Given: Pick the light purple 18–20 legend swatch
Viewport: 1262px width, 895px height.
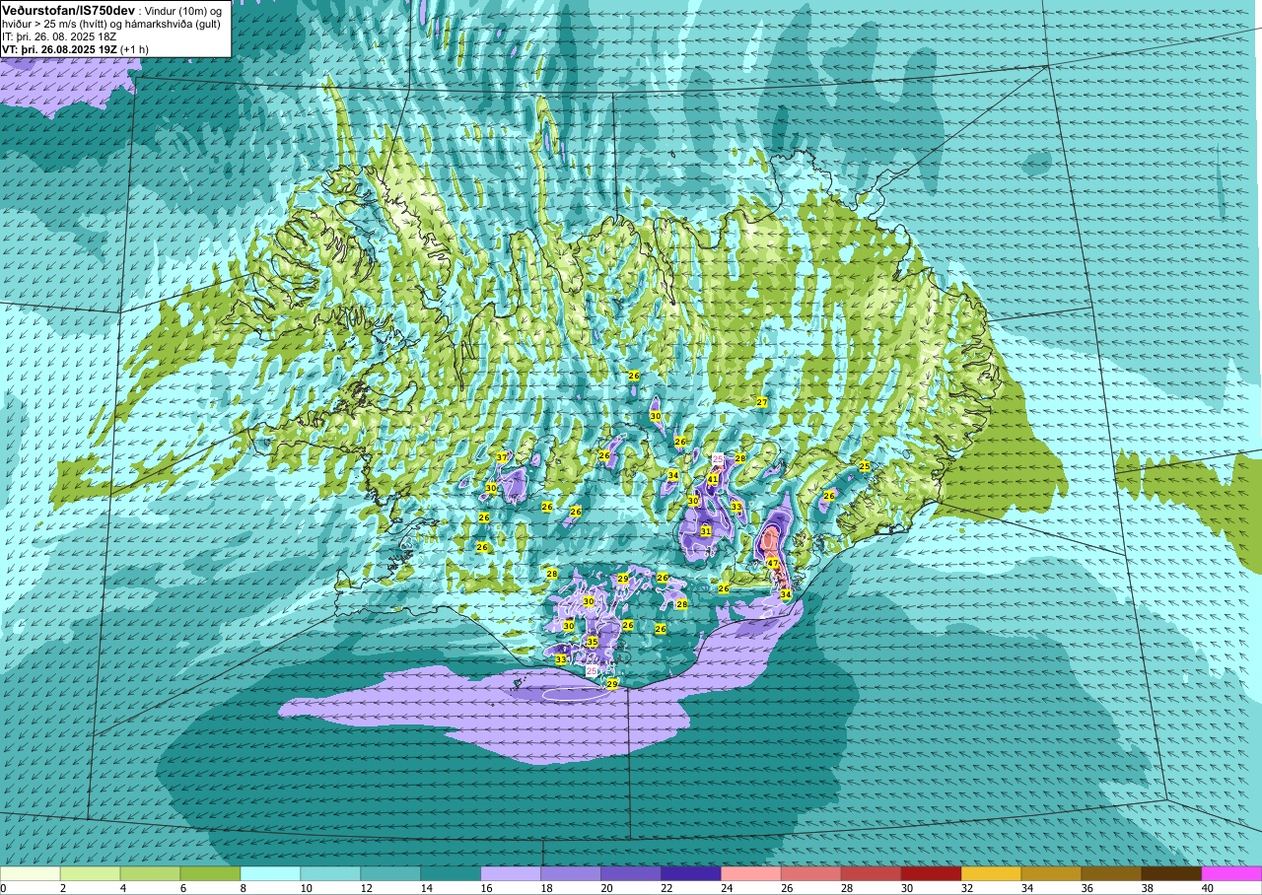Looking at the screenshot, I should (x=572, y=873).
